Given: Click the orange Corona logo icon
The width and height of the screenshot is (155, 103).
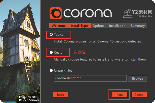Looking at the screenshot, I should pyautogui.click(x=56, y=13).
